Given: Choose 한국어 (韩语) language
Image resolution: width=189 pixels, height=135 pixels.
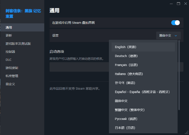Looking at the screenshot, I should (x=143, y=83).
